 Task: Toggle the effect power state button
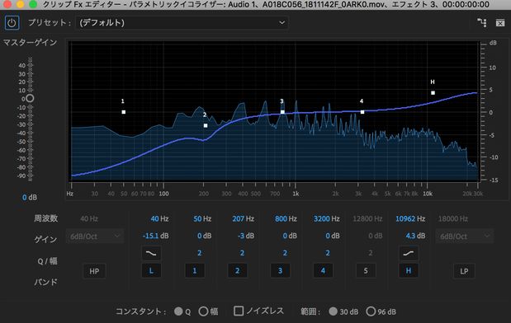click(12, 23)
